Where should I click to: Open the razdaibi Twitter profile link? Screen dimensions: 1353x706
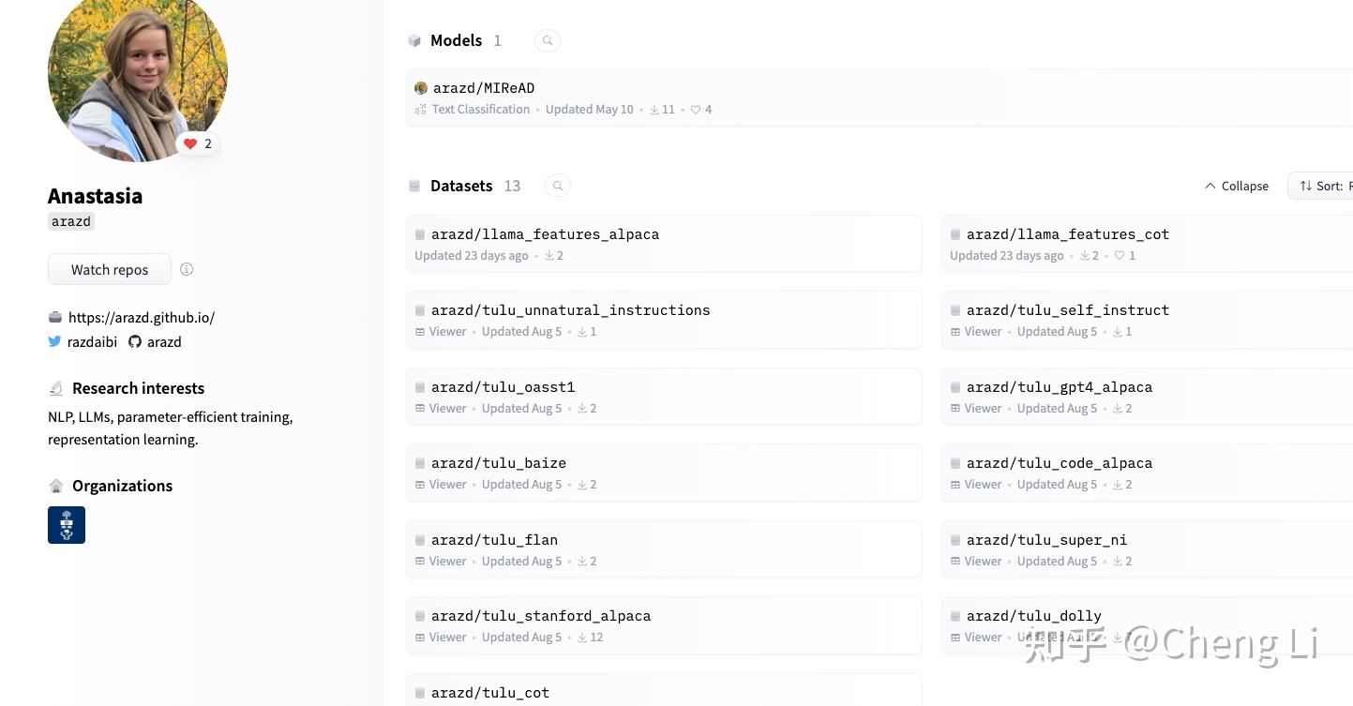(x=92, y=342)
